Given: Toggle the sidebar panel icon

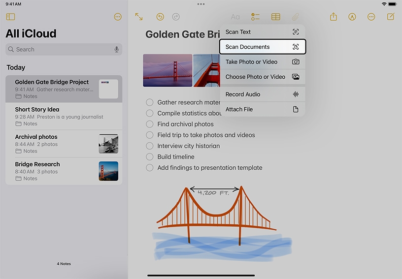Looking at the screenshot, I should [10, 17].
